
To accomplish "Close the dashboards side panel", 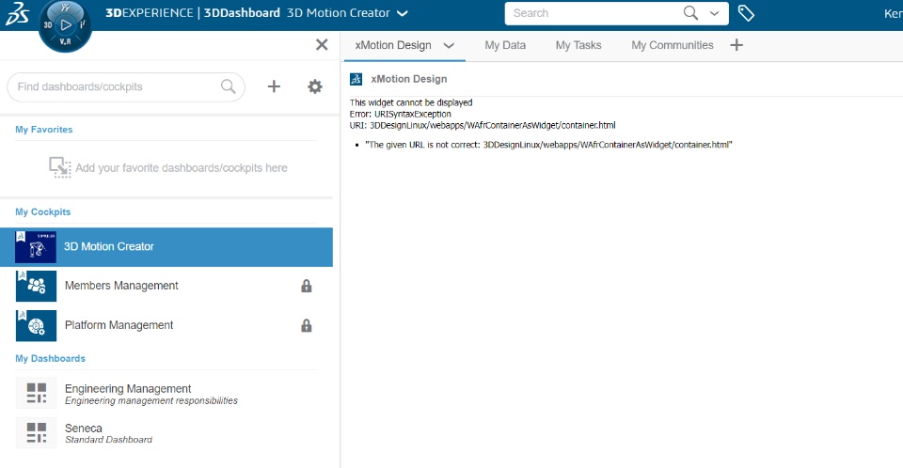I will tap(322, 45).
